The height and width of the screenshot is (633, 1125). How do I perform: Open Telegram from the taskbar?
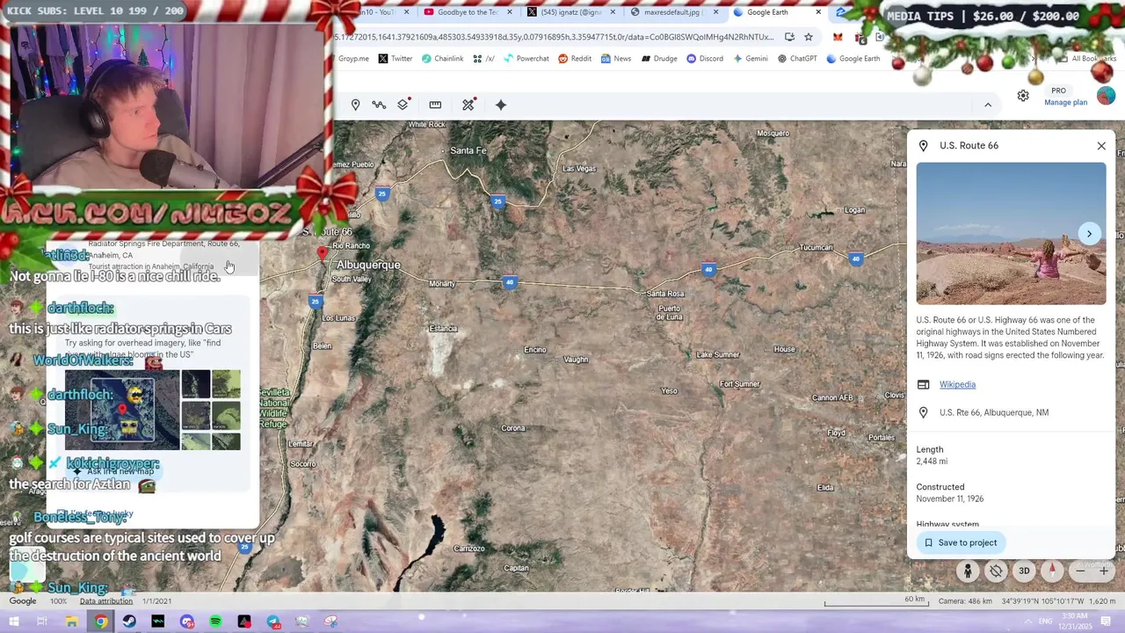[273, 622]
